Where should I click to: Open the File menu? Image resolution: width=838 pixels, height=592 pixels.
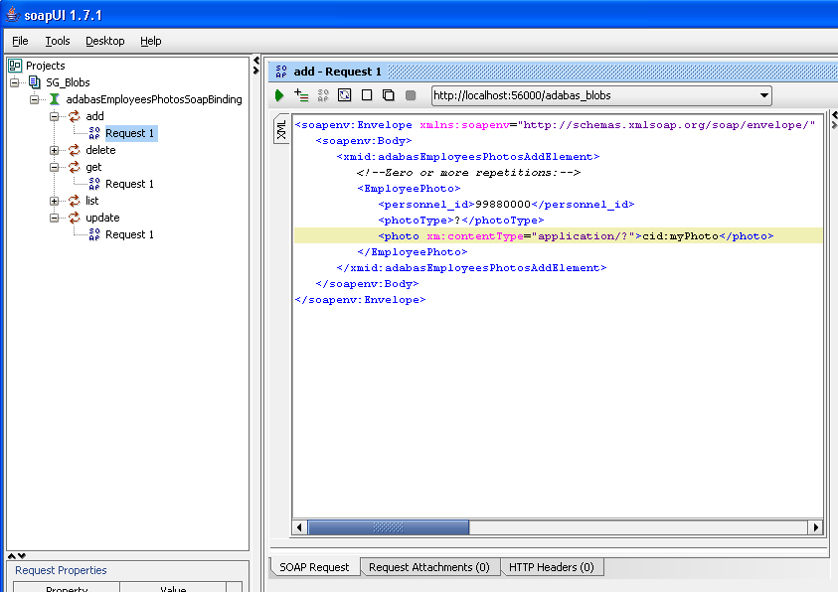point(20,41)
